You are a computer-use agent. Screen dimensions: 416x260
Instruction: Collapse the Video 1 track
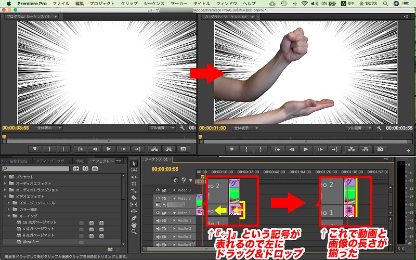click(x=175, y=213)
